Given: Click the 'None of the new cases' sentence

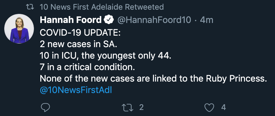Looking at the screenshot, I should 153,79.
